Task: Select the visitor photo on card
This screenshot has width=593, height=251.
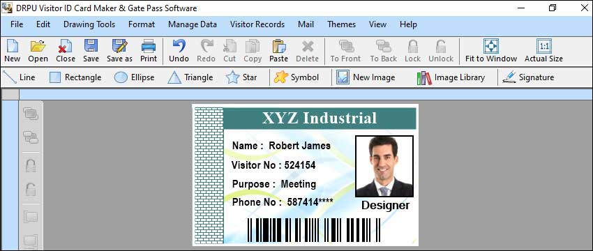Action: tap(384, 167)
